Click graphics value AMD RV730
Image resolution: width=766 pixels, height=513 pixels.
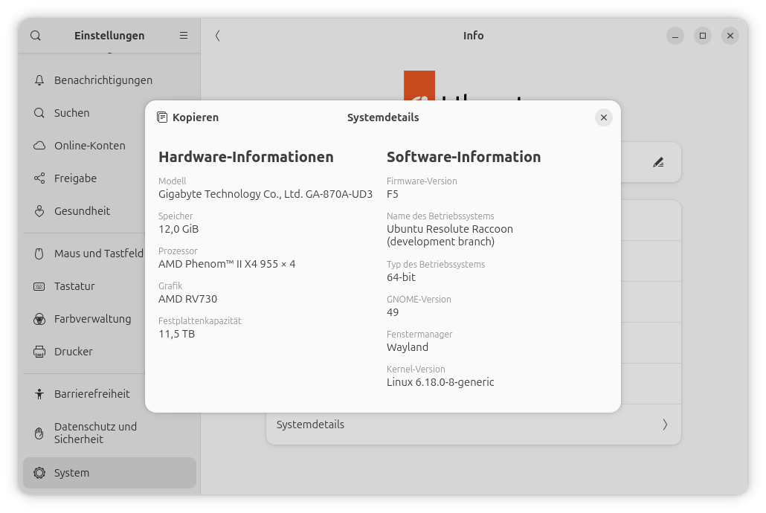tap(187, 299)
